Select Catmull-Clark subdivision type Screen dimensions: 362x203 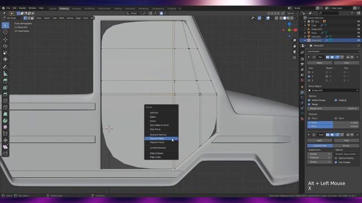pyautogui.click(x=320, y=145)
